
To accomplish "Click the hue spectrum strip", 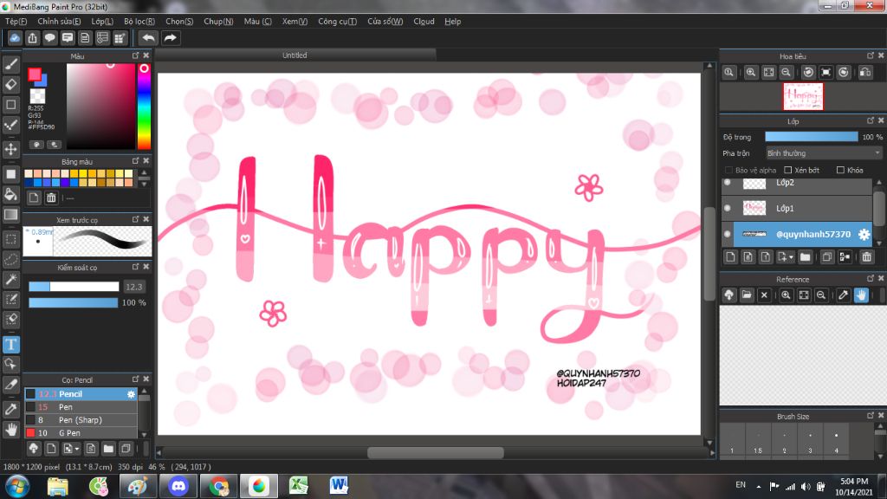I will pos(144,106).
